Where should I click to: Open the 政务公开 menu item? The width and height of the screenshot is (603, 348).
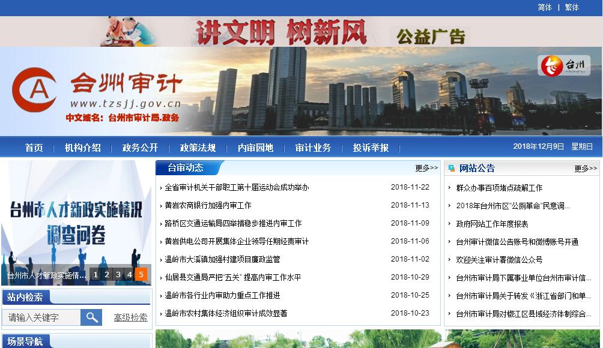(140, 148)
